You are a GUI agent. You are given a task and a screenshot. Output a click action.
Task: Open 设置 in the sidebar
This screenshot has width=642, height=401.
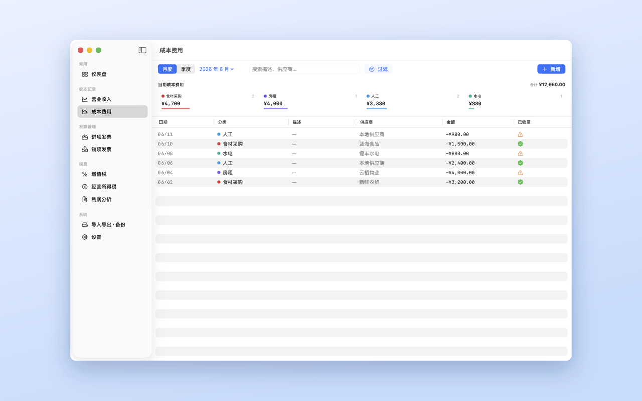(x=112, y=237)
